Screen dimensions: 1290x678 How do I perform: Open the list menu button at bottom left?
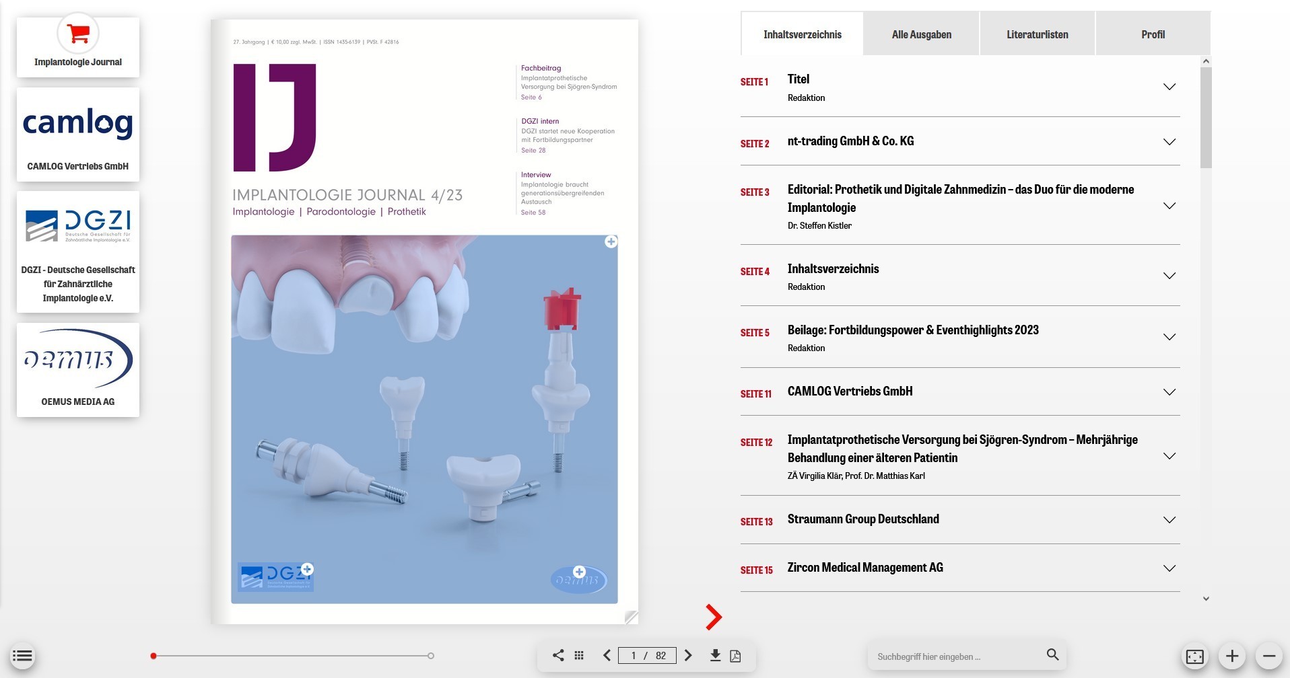pos(22,656)
